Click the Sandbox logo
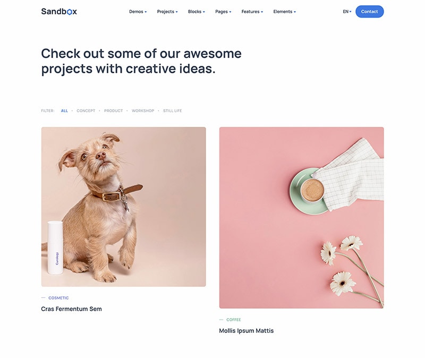The height and width of the screenshot is (359, 425). [x=59, y=11]
